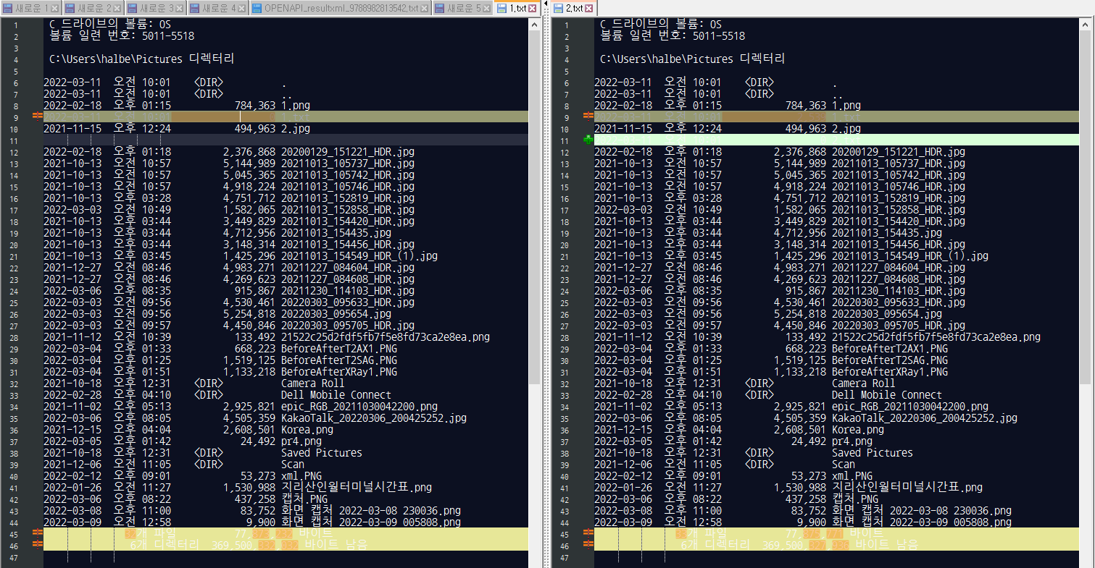Click highlighted 1.txt line in right pane

[838, 116]
